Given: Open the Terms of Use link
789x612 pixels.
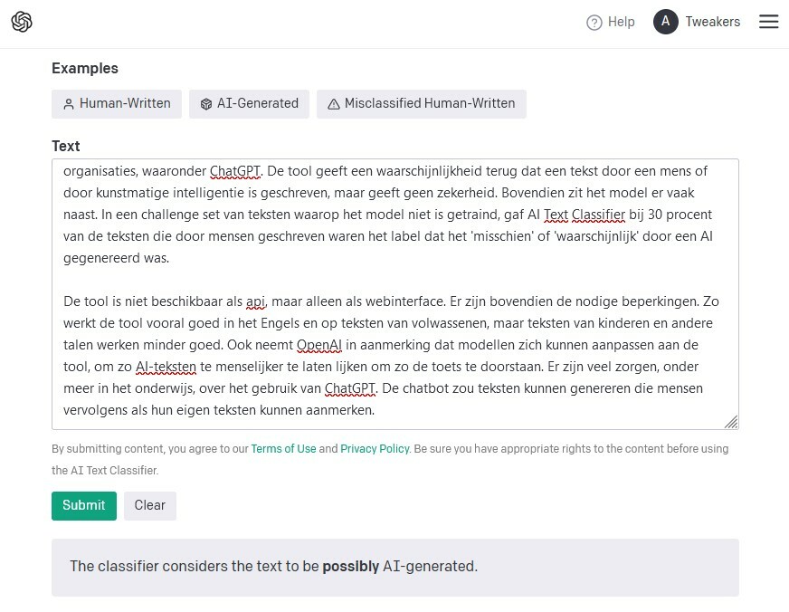Looking at the screenshot, I should (283, 449).
